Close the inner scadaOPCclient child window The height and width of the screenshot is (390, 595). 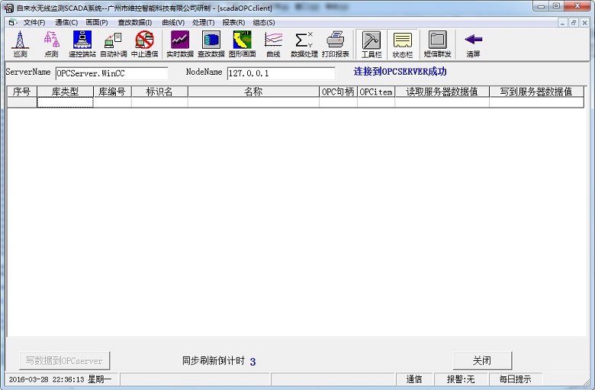[585, 23]
